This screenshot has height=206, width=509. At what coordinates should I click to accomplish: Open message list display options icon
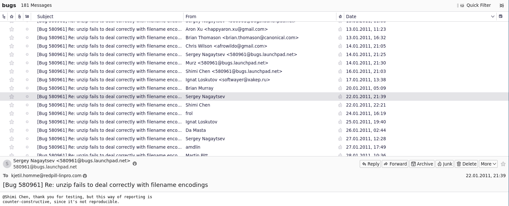coord(502,5)
